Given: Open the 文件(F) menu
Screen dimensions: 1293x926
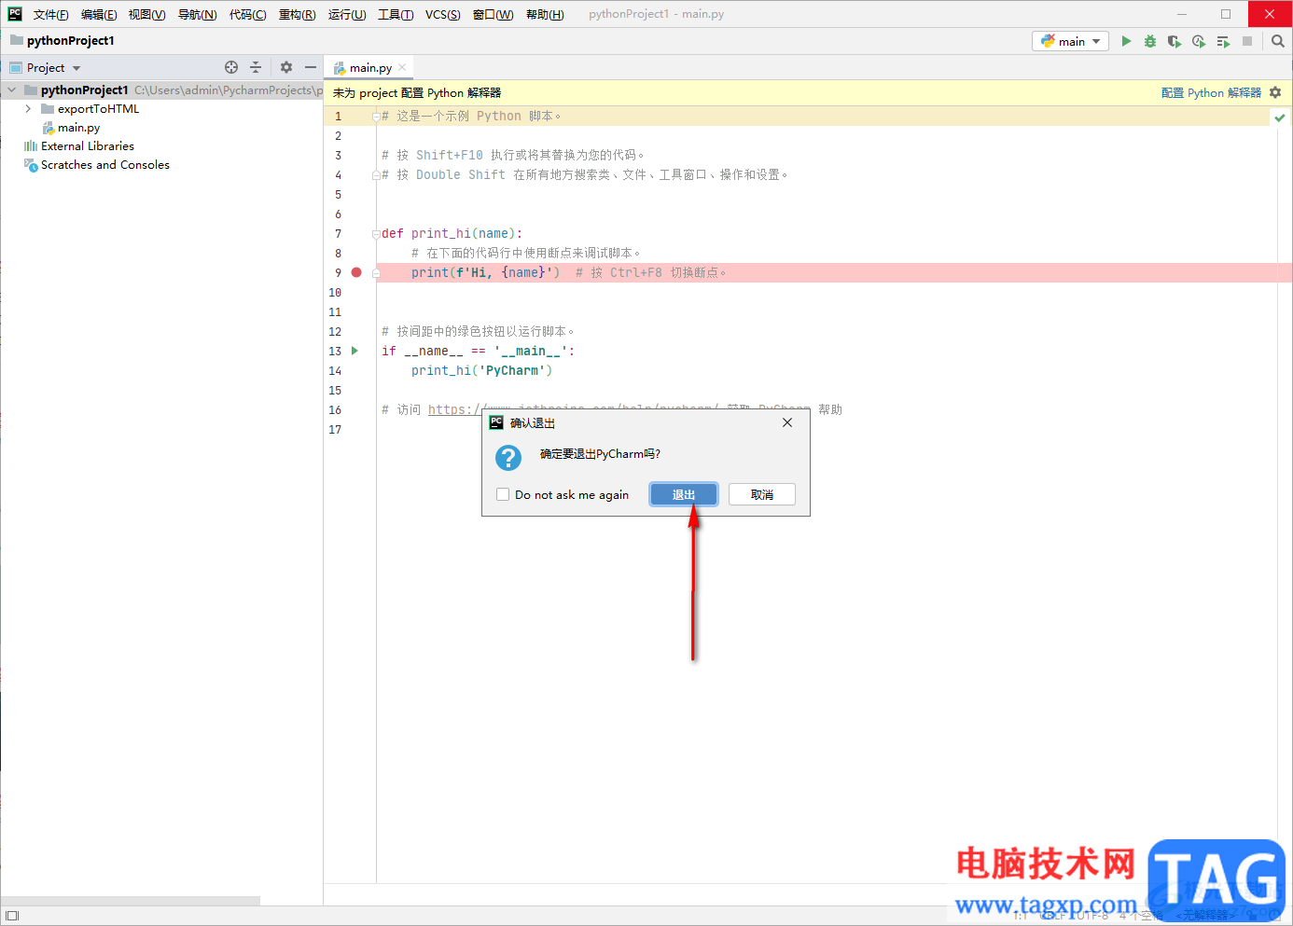Looking at the screenshot, I should pyautogui.click(x=50, y=14).
